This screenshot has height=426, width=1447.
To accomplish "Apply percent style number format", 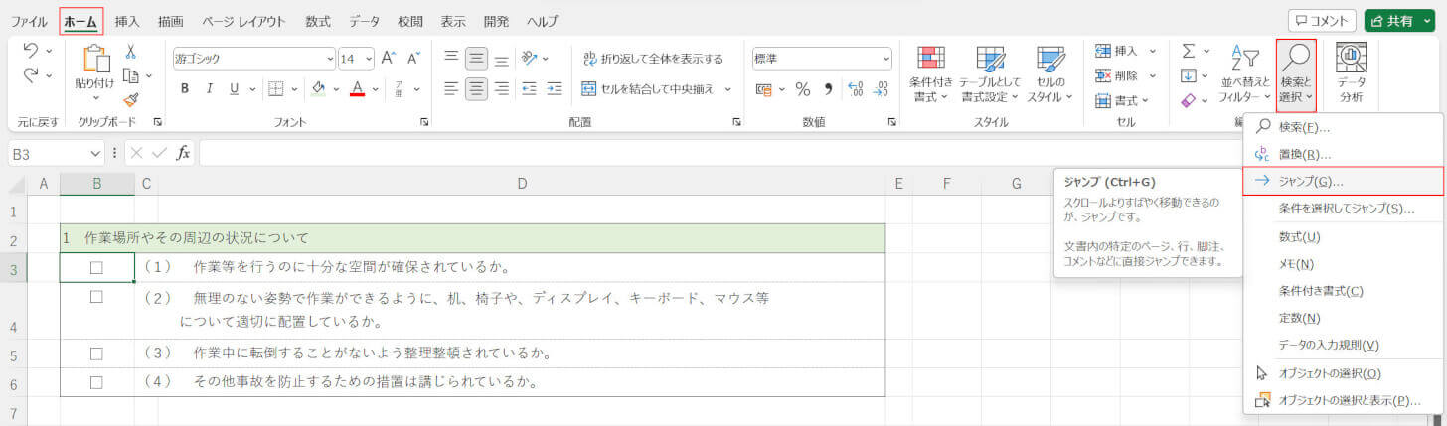I will click(802, 89).
